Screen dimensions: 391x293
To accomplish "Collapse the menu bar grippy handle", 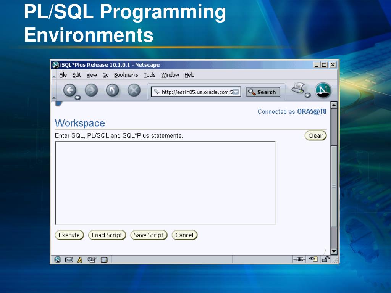I will point(54,75).
